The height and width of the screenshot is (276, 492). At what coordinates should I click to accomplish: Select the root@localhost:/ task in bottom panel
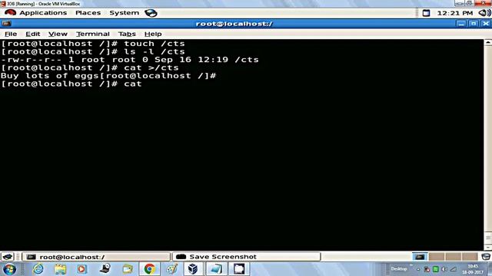click(x=96, y=257)
